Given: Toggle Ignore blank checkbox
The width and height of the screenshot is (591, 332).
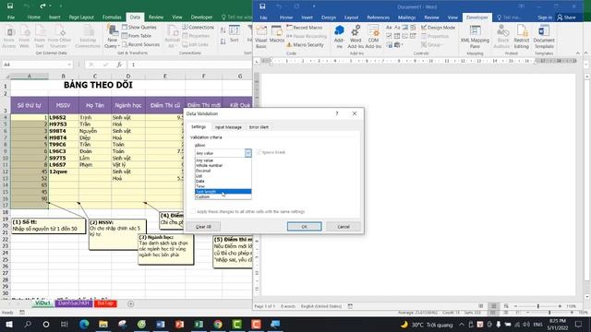Looking at the screenshot, I should pyautogui.click(x=259, y=152).
